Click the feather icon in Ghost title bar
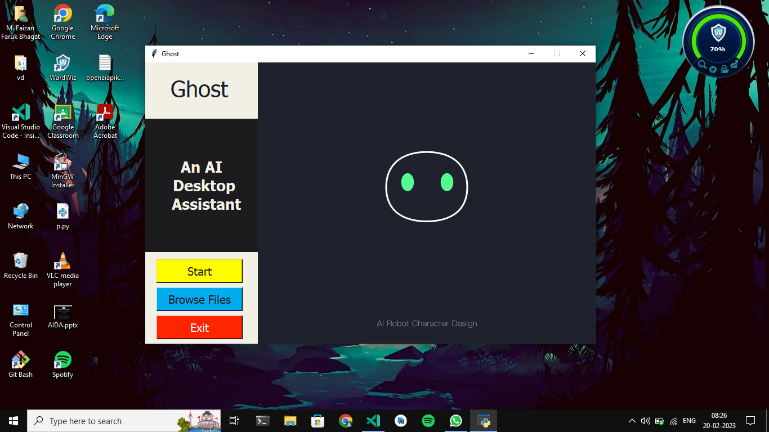This screenshot has height=432, width=769. (x=154, y=53)
